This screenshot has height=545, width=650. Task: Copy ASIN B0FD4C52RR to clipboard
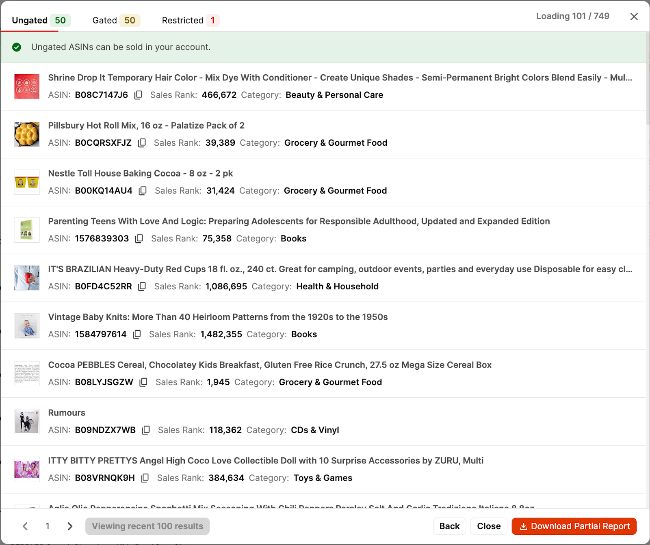[142, 287]
